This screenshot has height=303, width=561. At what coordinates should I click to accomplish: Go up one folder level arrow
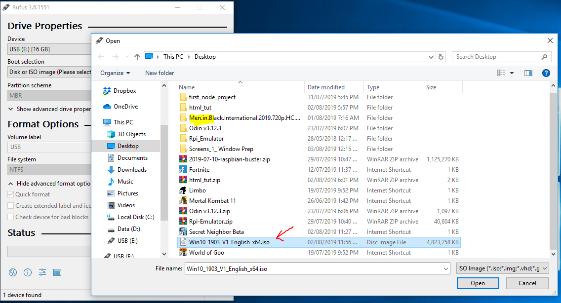[137, 57]
